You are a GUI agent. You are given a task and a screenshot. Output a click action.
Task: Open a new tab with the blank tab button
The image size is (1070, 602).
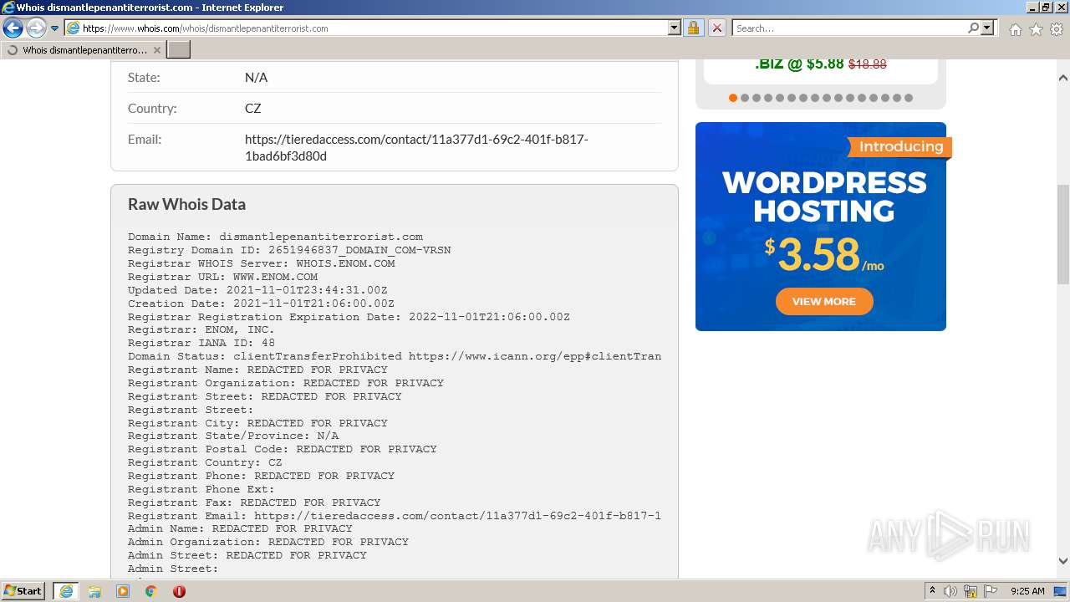click(179, 50)
